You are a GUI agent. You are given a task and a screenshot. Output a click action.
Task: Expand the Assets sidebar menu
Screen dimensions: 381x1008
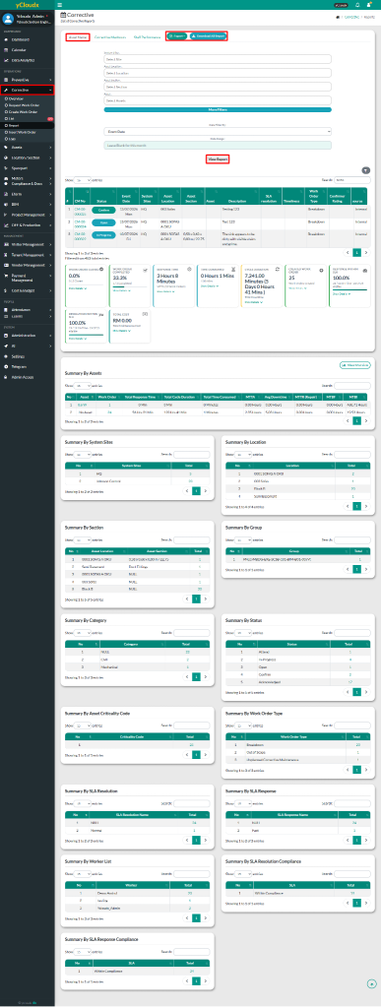(x=27, y=147)
